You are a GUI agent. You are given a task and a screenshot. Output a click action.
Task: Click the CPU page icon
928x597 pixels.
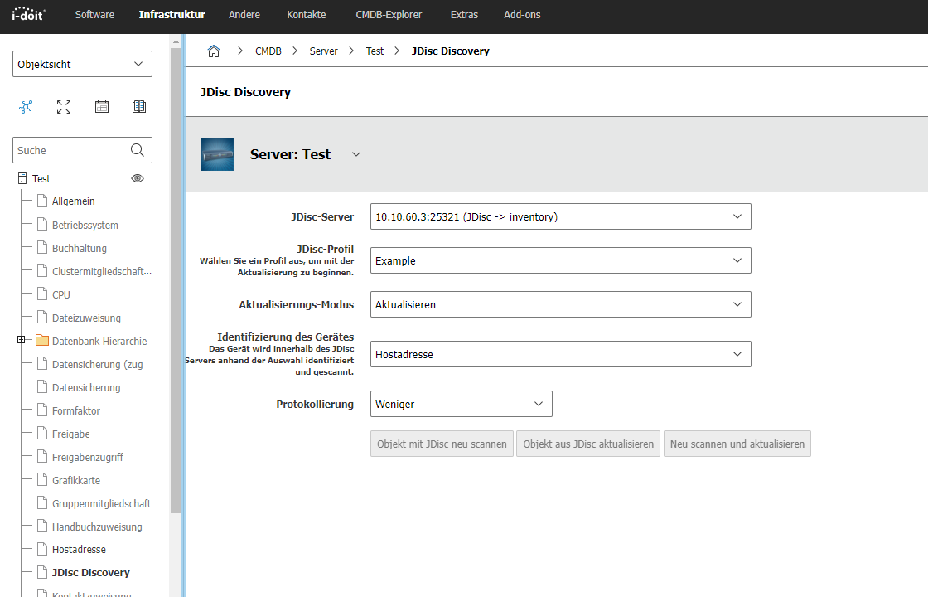click(42, 294)
